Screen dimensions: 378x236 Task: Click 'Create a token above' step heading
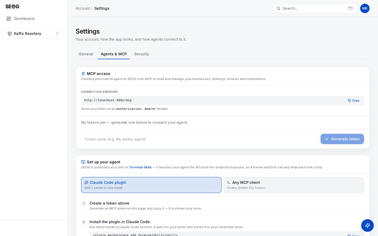tap(109, 203)
